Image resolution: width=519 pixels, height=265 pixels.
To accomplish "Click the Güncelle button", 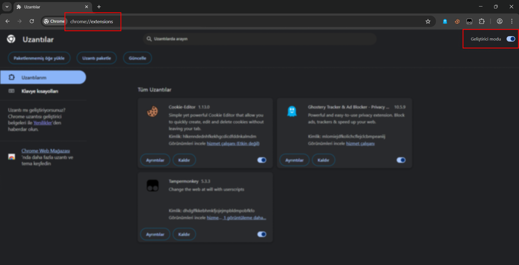I will click(137, 58).
